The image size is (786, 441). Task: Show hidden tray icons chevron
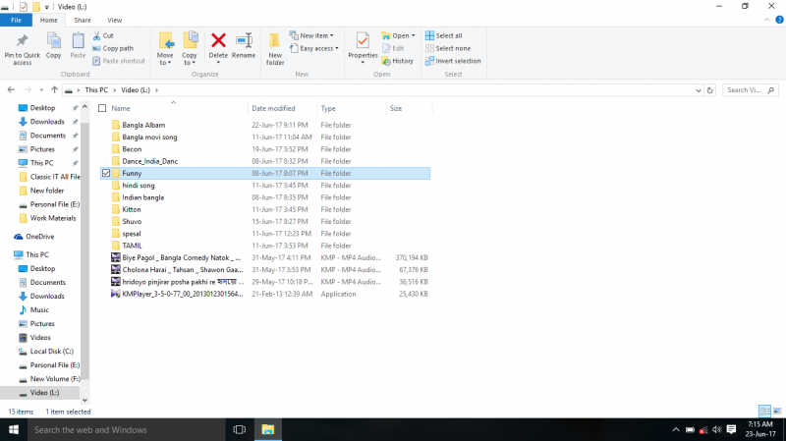pyautogui.click(x=676, y=429)
